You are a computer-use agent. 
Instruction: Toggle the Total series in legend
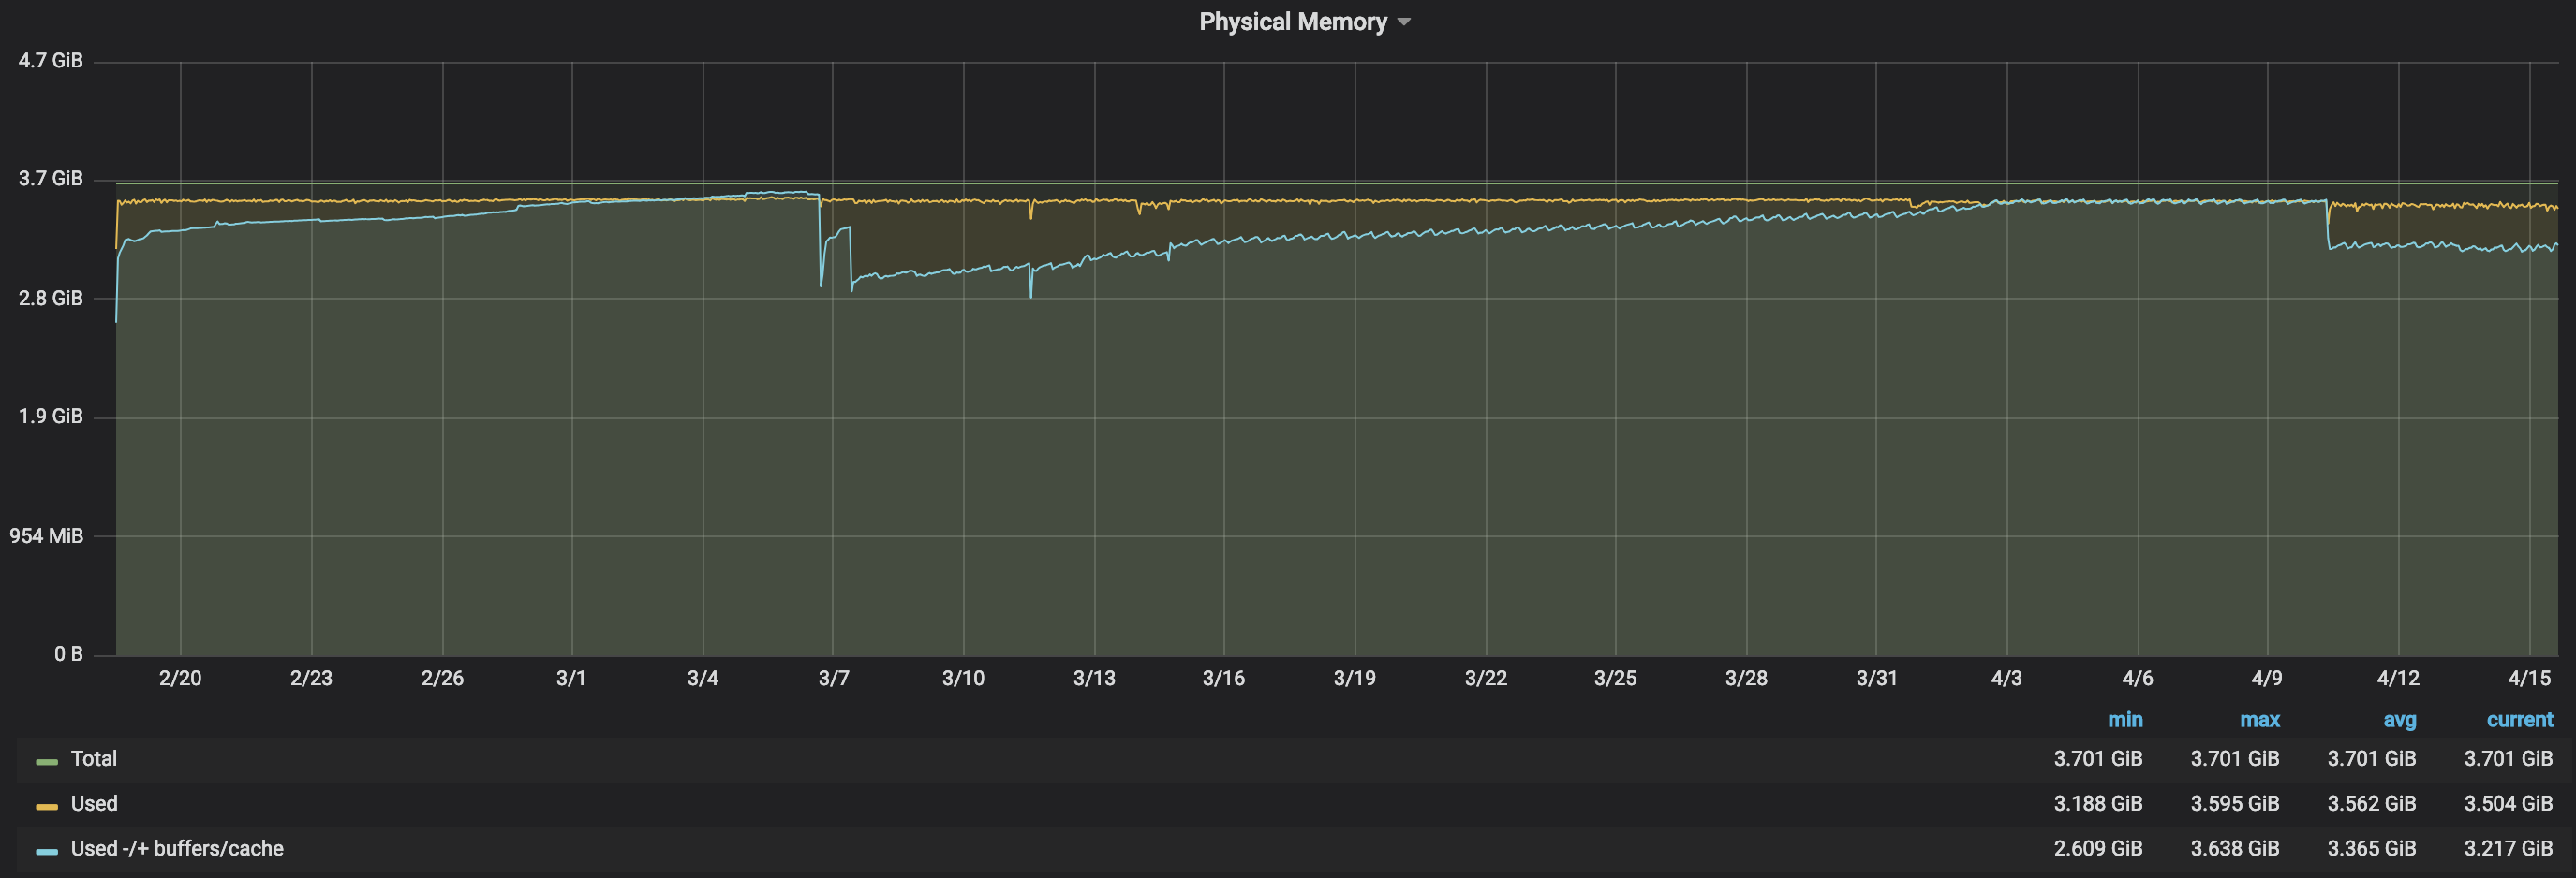coord(94,759)
